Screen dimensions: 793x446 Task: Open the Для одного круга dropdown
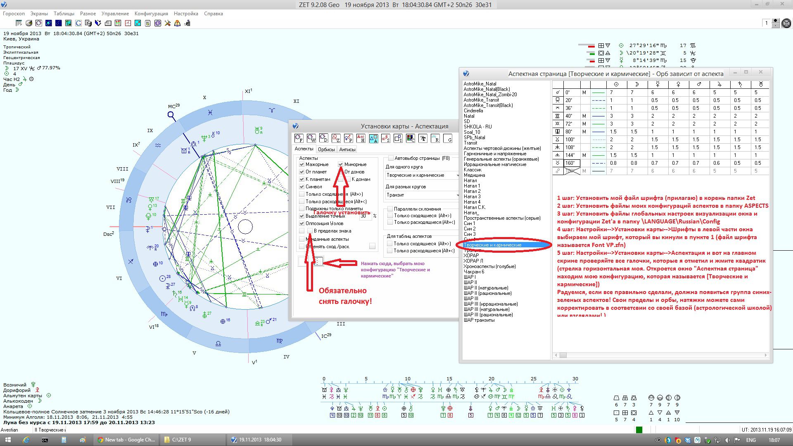click(422, 175)
